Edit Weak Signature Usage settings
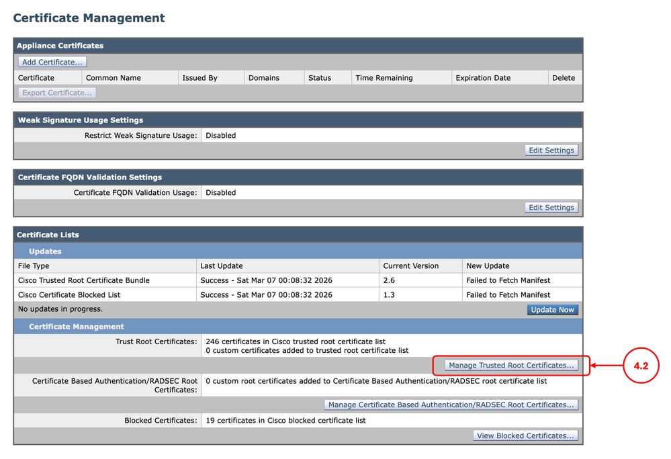 click(x=551, y=150)
